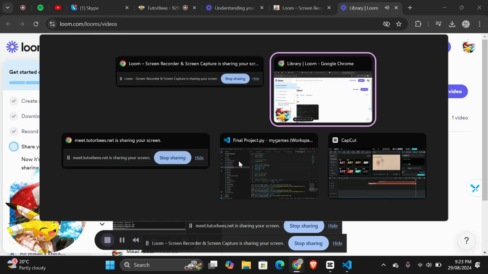Open Visual Studio Code from the taskbar
488x274 pixels.
pos(347,265)
